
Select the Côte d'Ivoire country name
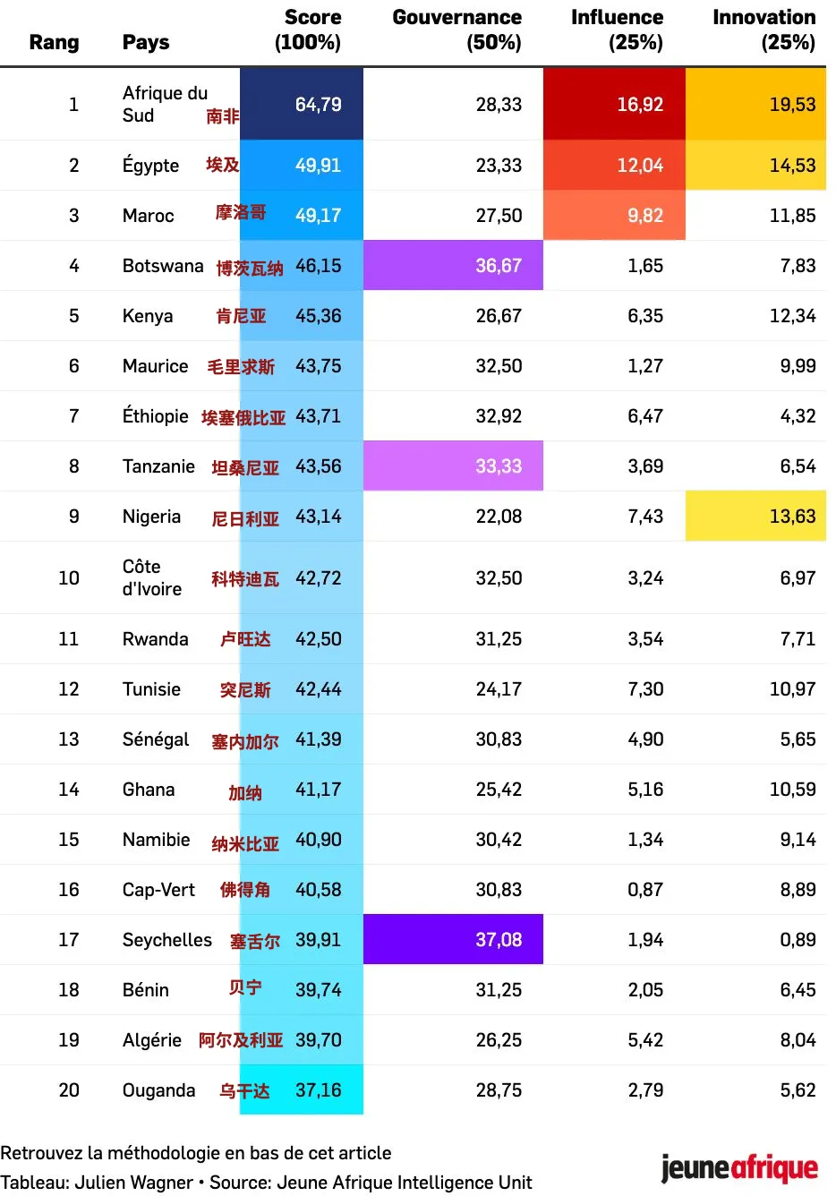click(x=152, y=577)
